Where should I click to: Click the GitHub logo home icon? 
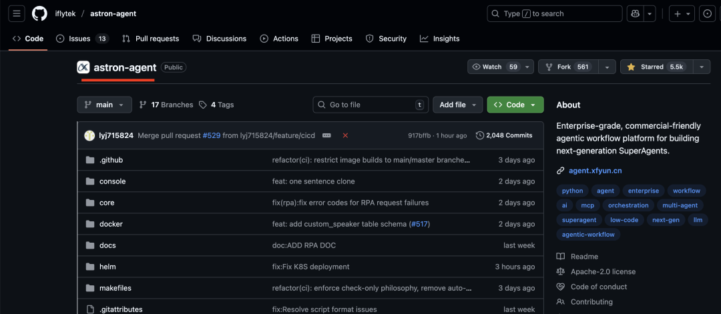pos(39,13)
